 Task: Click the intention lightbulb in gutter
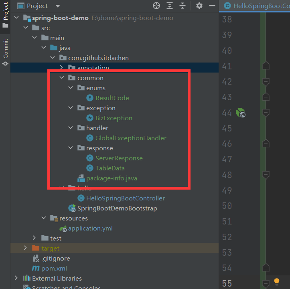click(276, 282)
